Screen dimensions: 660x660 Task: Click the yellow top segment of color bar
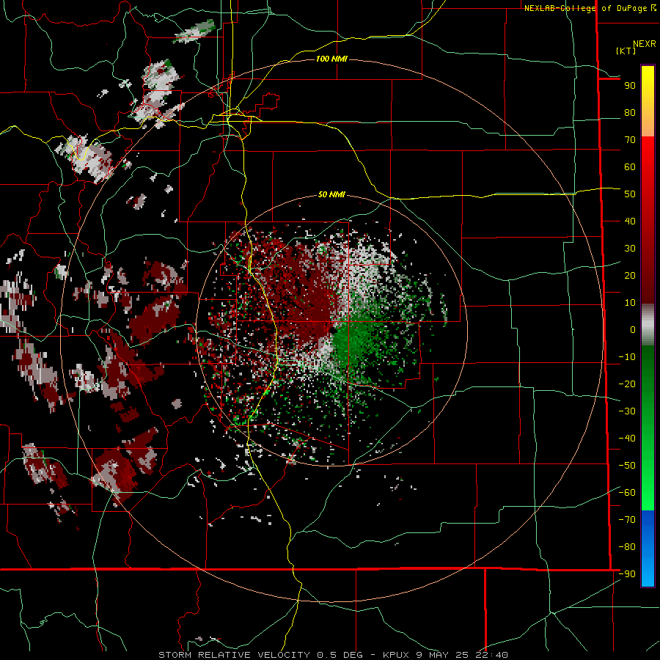click(x=648, y=101)
